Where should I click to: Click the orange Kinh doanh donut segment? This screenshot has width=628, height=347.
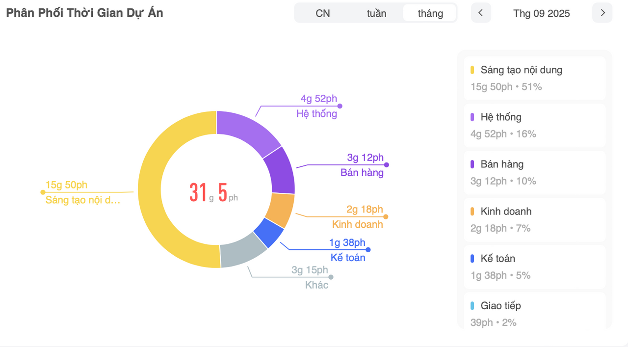click(x=280, y=210)
